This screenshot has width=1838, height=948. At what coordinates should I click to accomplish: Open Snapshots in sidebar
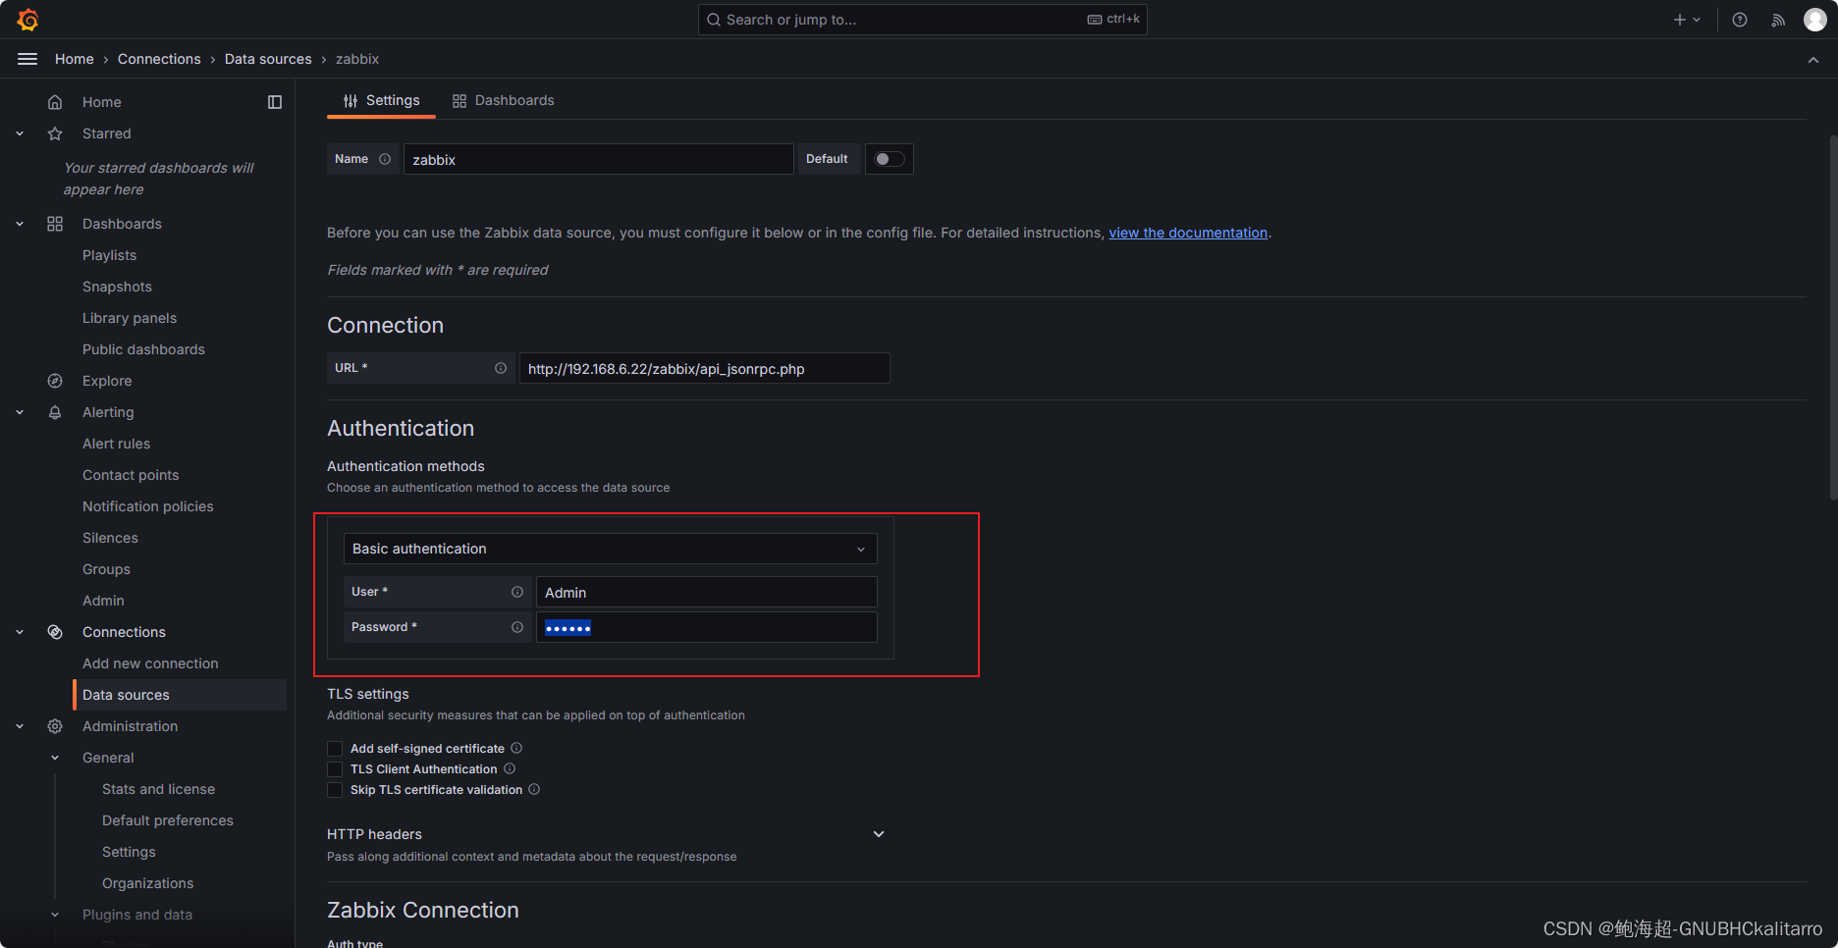coord(117,287)
